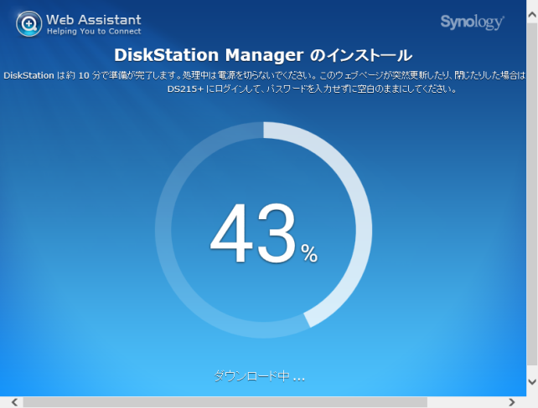Click the large "43" percentage number
Image resolution: width=538 pixels, height=408 pixels.
tap(253, 233)
